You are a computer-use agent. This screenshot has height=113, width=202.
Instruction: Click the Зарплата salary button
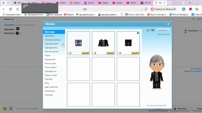pos(163,30)
